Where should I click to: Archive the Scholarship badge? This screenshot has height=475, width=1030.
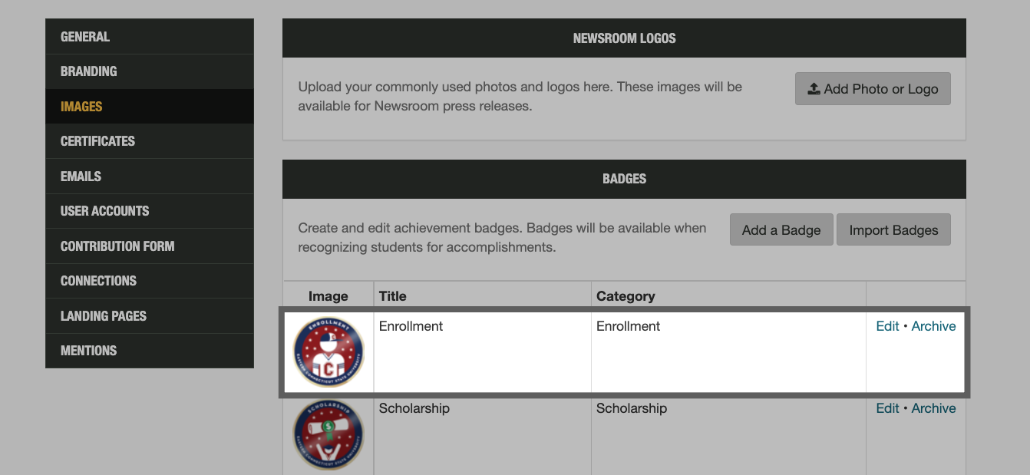[933, 407]
